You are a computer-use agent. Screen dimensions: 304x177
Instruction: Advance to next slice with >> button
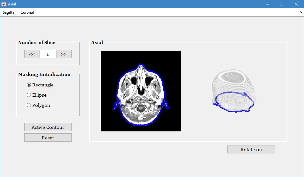pos(64,54)
